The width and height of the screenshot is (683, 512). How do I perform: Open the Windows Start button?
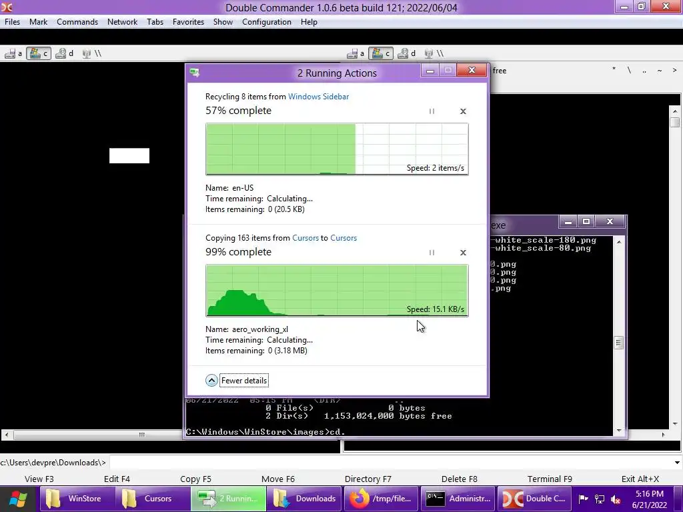click(x=18, y=499)
